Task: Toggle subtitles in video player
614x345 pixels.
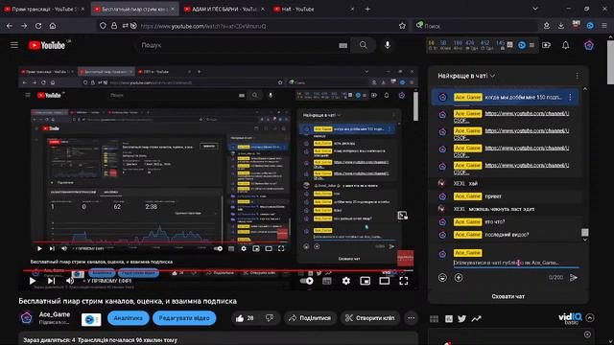Action: 326,281
